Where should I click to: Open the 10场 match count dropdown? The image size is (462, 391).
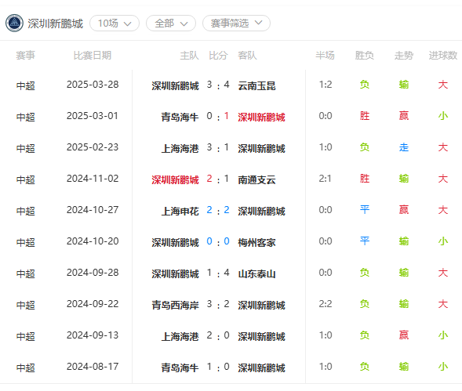115,24
